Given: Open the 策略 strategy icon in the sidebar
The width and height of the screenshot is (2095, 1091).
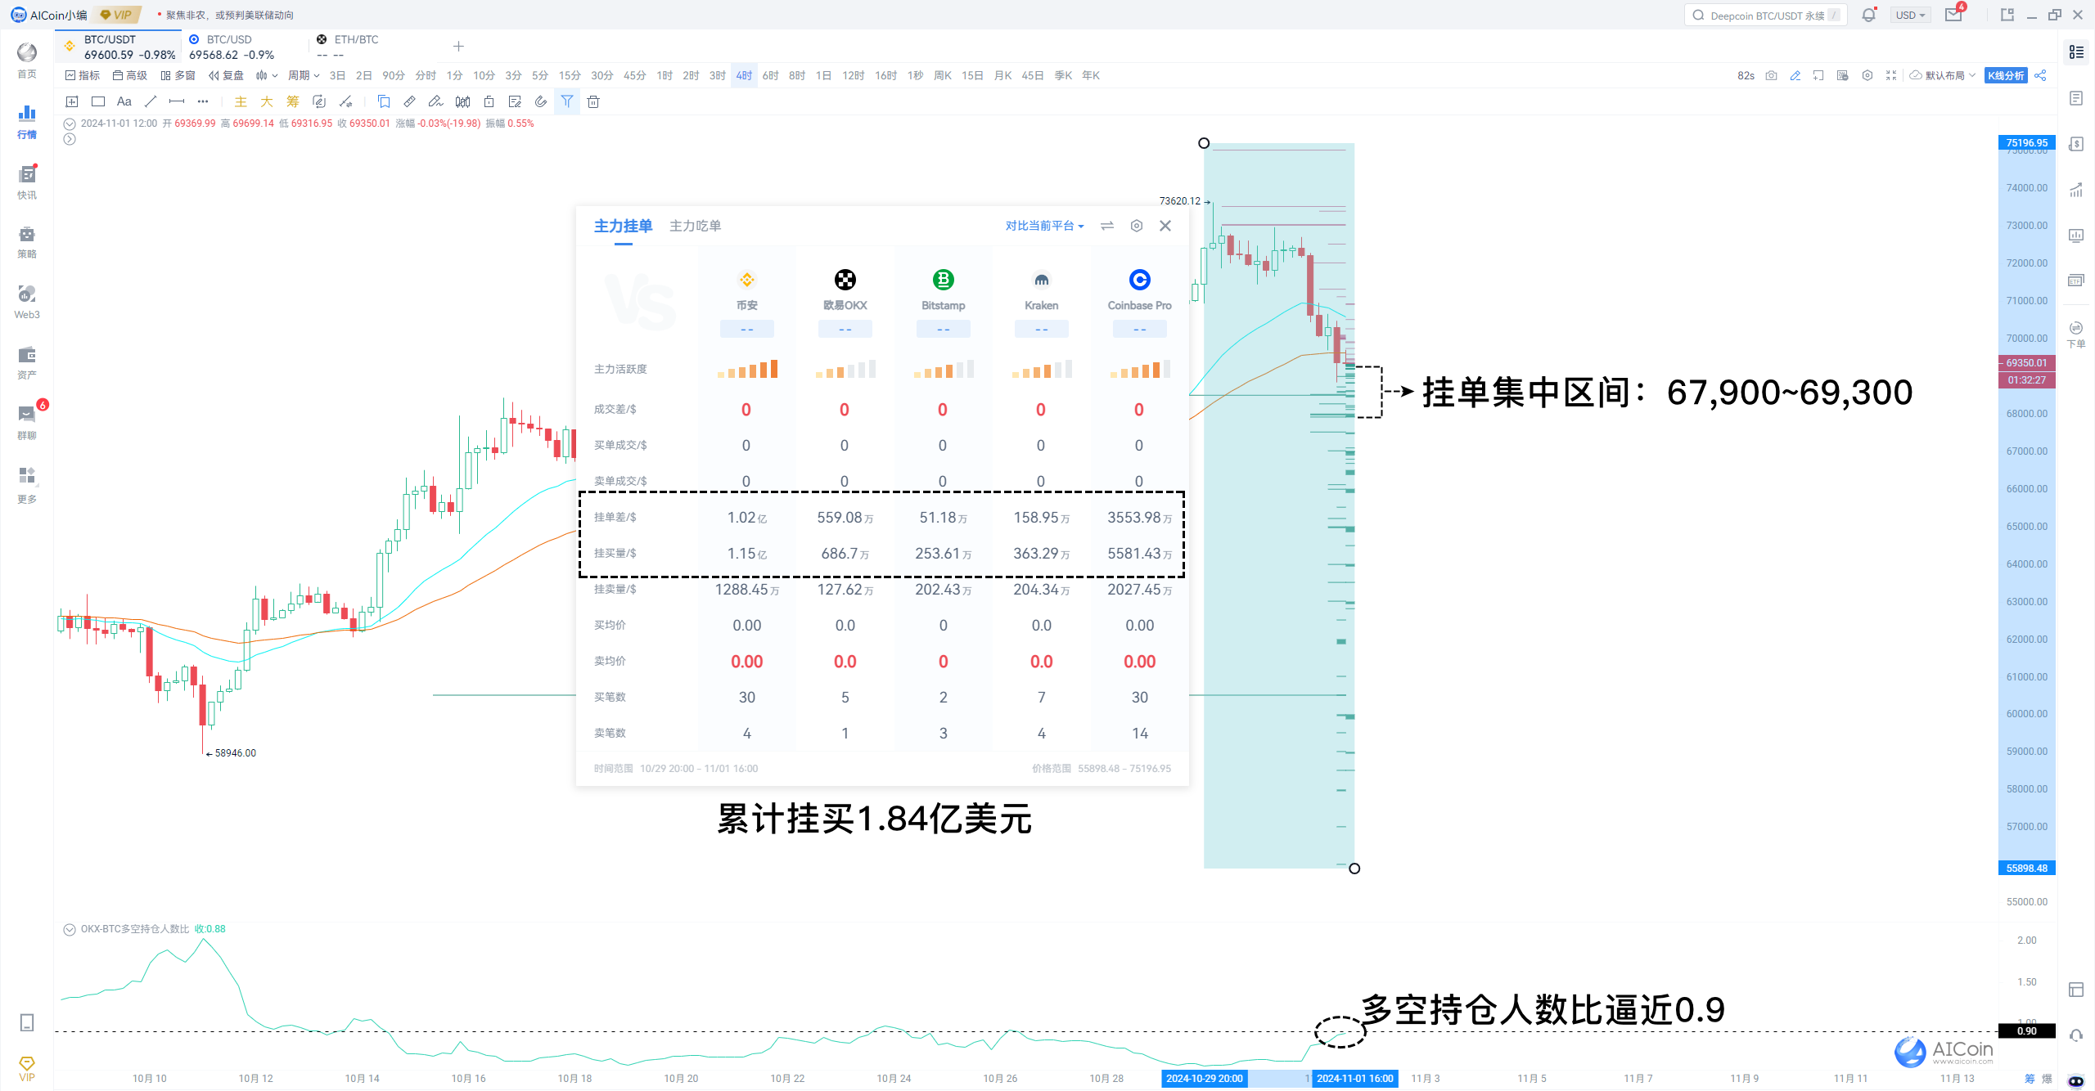Looking at the screenshot, I should tap(27, 242).
